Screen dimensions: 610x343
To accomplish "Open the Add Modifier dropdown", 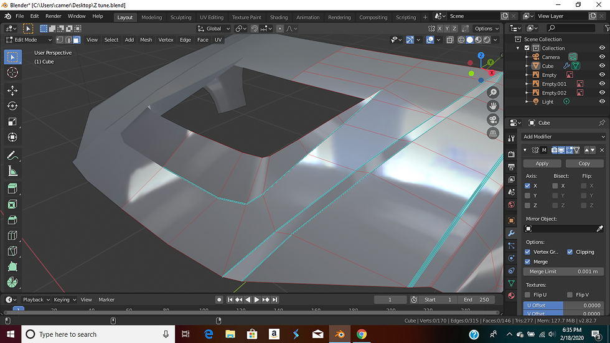I will (x=564, y=136).
